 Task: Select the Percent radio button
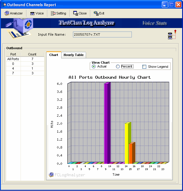coord(118,67)
